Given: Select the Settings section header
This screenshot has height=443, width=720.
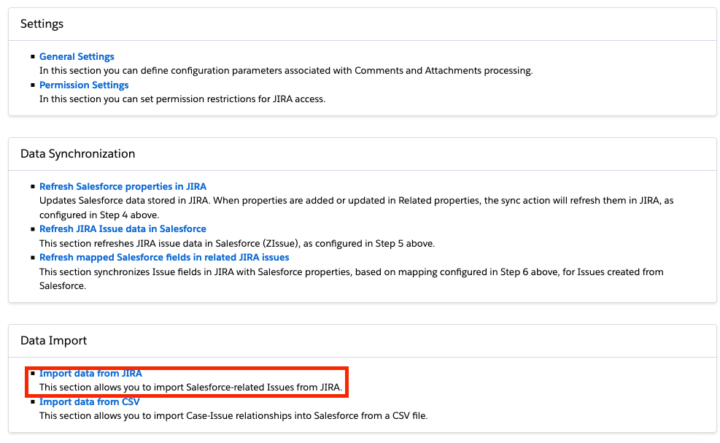Looking at the screenshot, I should 42,23.
